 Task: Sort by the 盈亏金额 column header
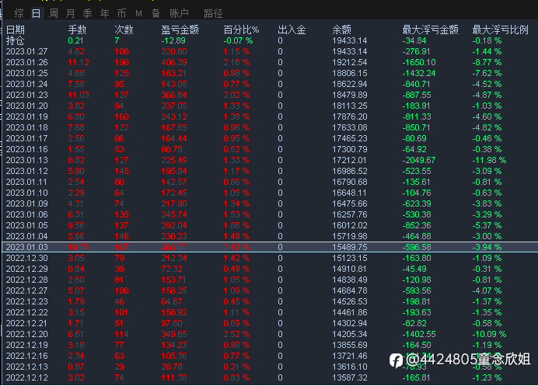[180, 30]
